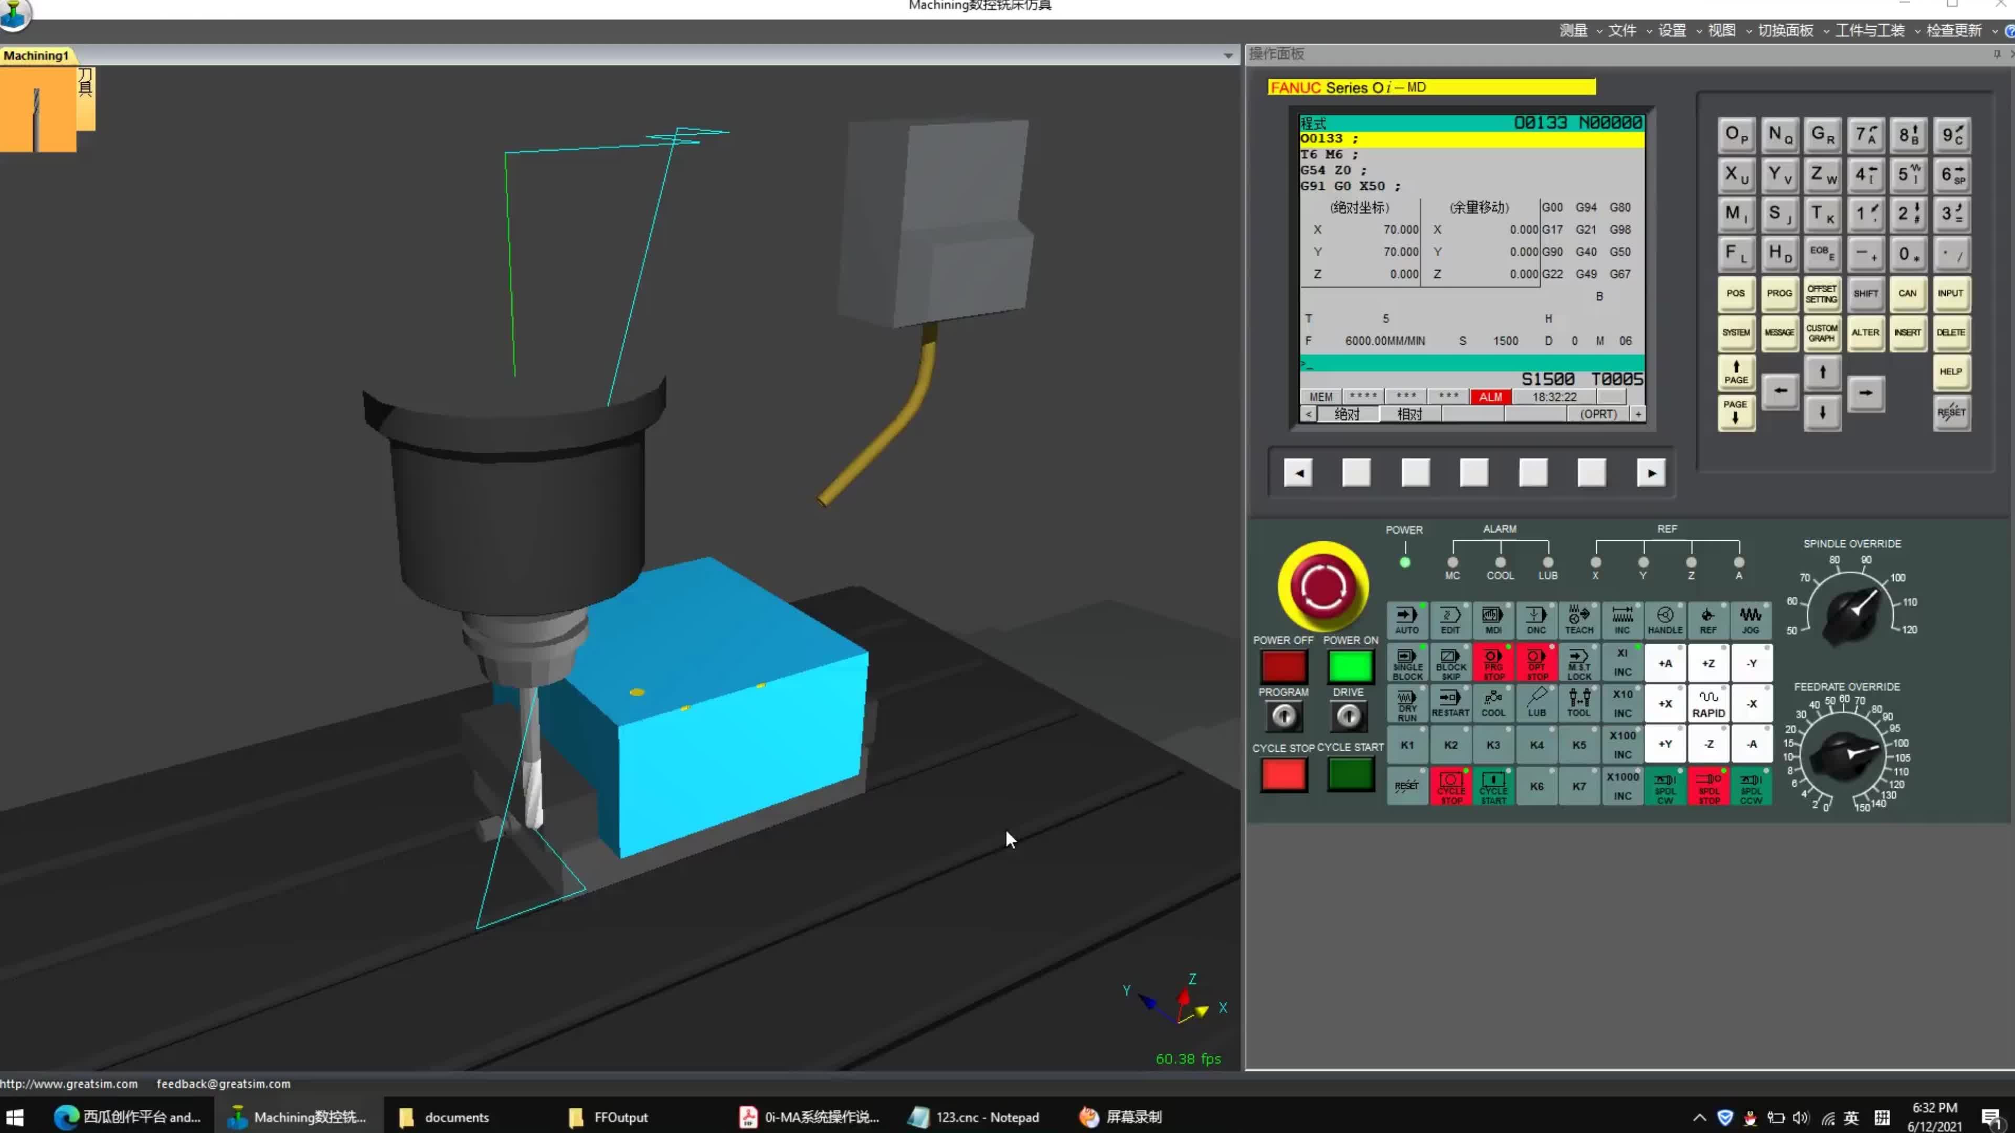The height and width of the screenshot is (1133, 2015).
Task: Choose the TEACH mode key
Action: (x=1579, y=620)
